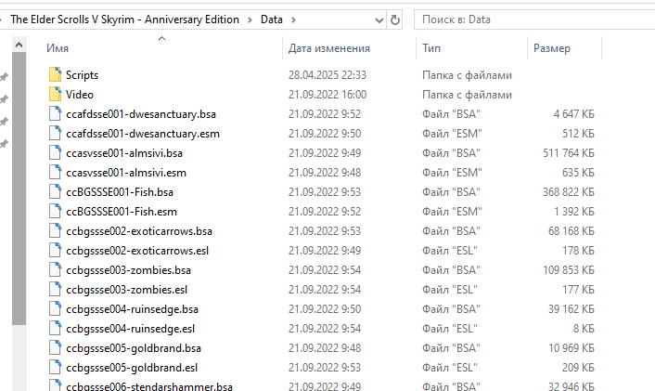Click the ccbgssse003-zombies.bsa file icon
This screenshot has width=655, height=391.
[55, 270]
